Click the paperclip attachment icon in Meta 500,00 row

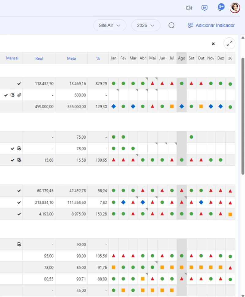[x=19, y=95]
